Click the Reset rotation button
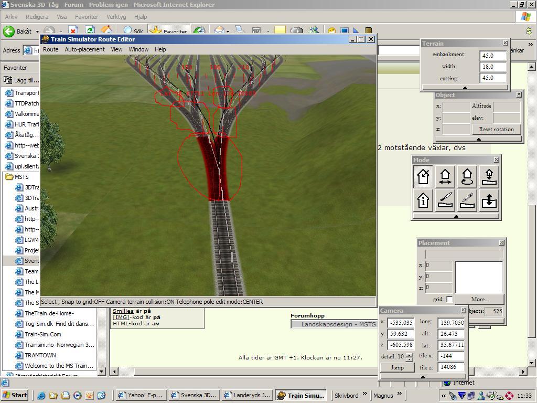The height and width of the screenshot is (403, 537). [496, 129]
